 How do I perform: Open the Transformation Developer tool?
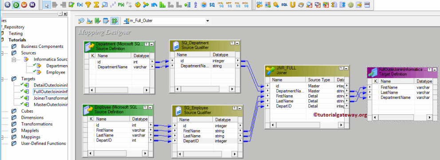[x=98, y=20]
